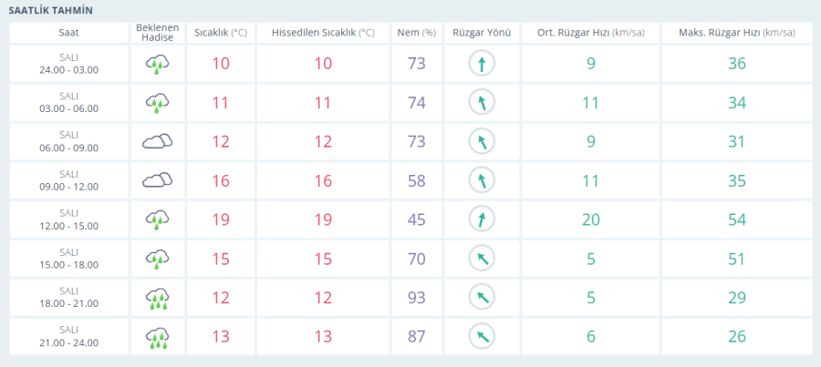Screen dimensions: 821x367
Task: Click the rain icon for 24.00 - 03.00
Action: (157, 64)
